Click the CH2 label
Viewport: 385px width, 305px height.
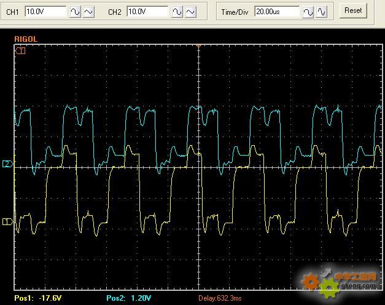115,12
